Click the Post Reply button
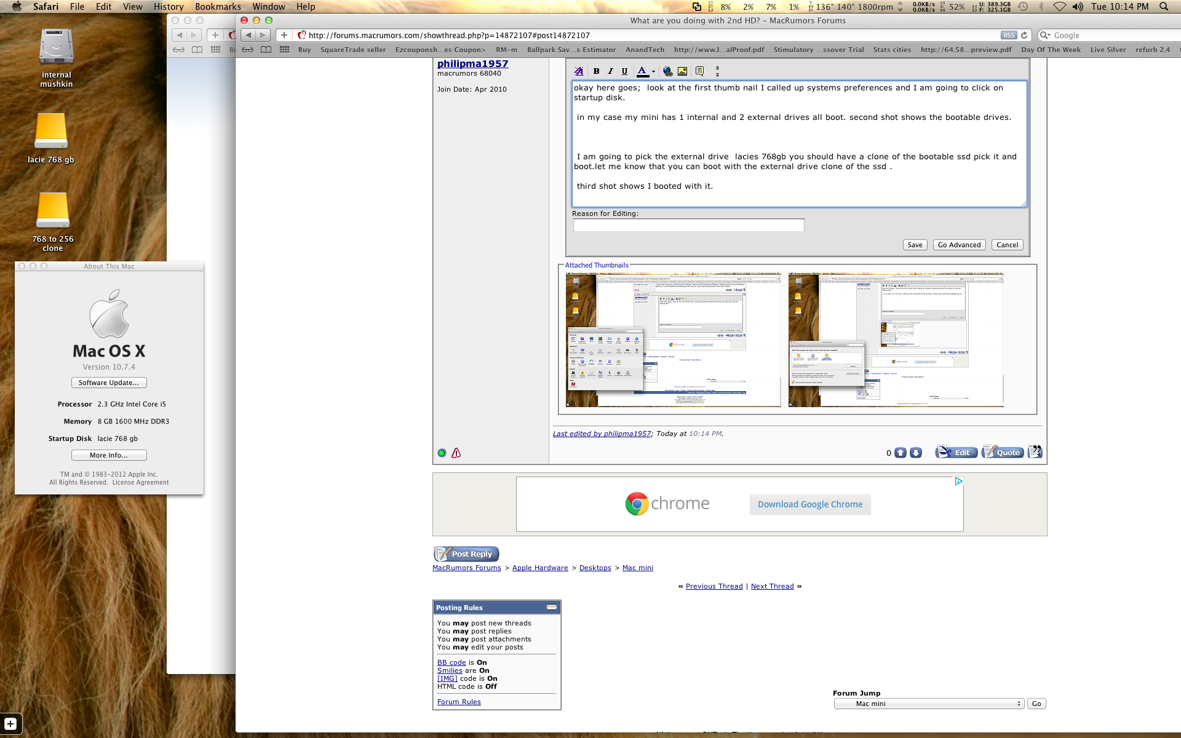This screenshot has height=738, width=1181. click(466, 553)
